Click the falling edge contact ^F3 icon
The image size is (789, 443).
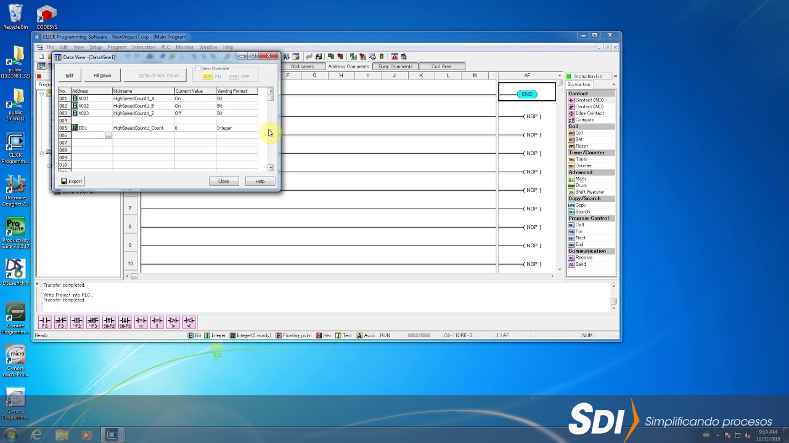click(92, 322)
